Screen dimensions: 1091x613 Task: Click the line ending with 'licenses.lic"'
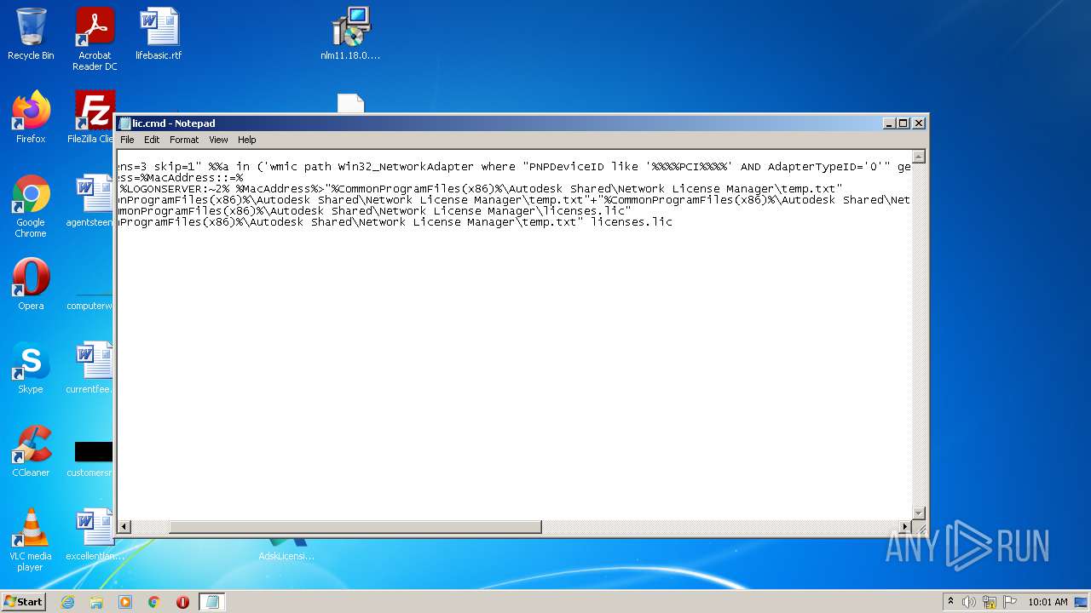[374, 211]
